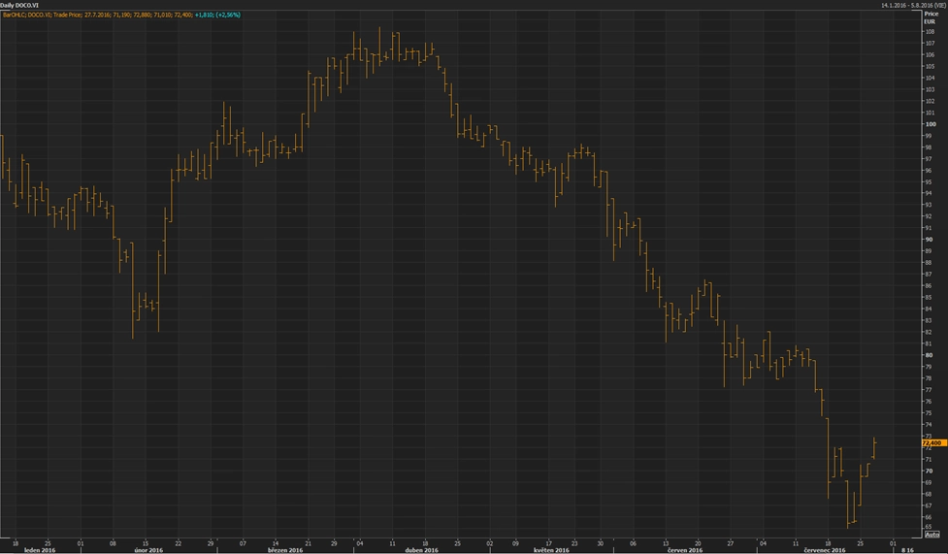Select the únor 2016 month label

click(x=147, y=550)
